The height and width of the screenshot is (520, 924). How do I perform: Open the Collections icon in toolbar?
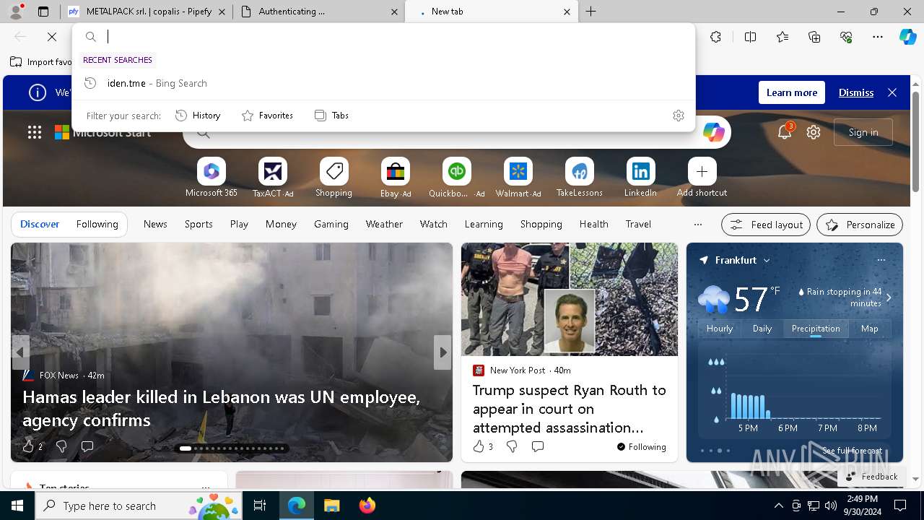[814, 37]
